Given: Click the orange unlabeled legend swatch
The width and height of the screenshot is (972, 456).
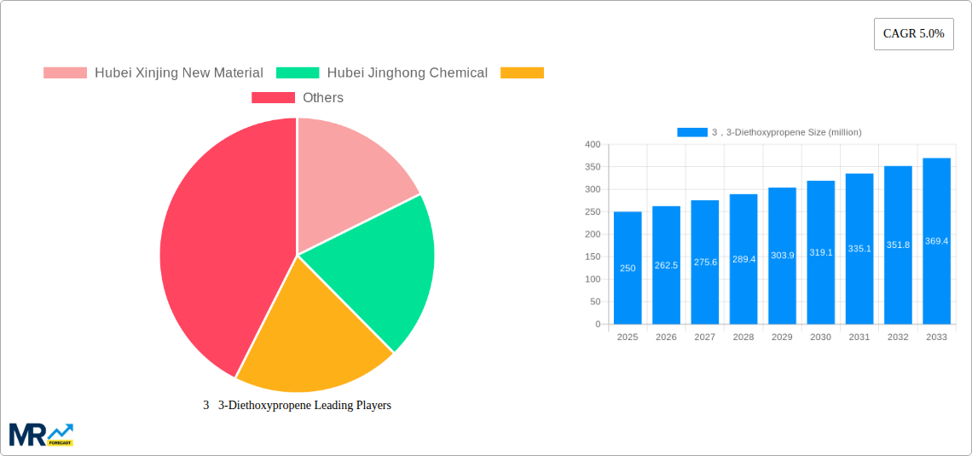Looking at the screenshot, I should (x=522, y=73).
